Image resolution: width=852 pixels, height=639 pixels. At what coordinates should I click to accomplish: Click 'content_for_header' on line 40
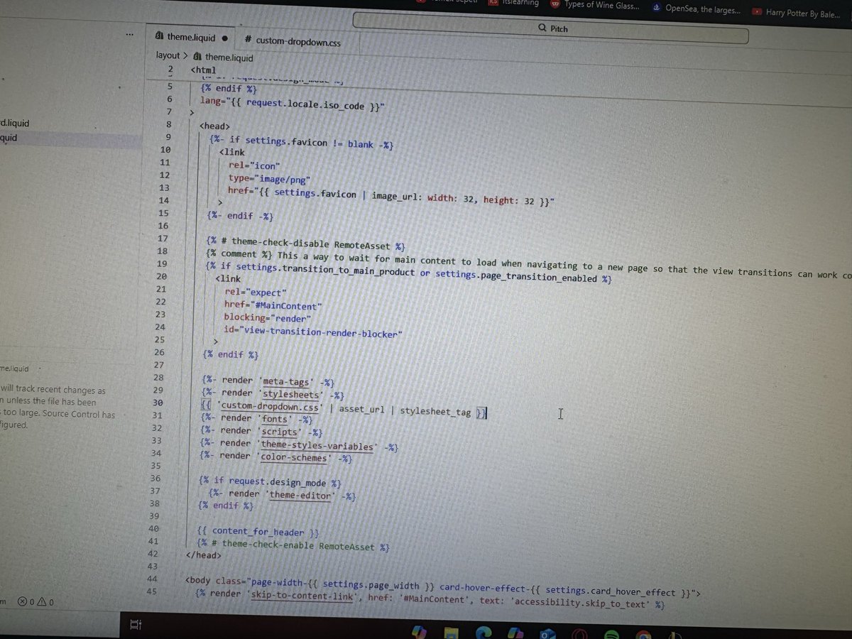258,532
